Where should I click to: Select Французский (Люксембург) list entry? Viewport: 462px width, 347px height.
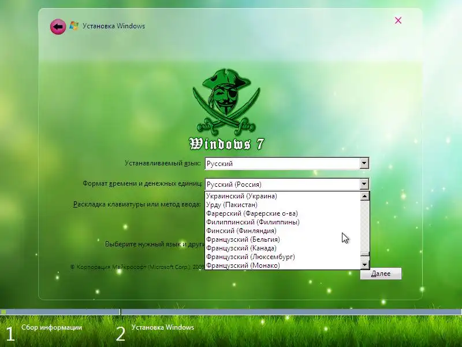282,257
